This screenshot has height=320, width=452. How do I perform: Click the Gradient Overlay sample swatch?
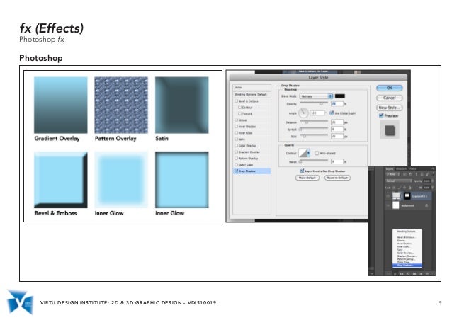coord(60,105)
